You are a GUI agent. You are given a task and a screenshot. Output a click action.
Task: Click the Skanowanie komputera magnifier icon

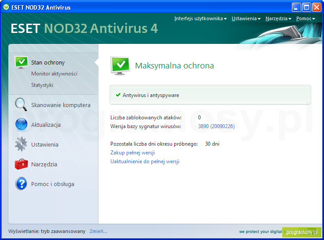coord(21,104)
